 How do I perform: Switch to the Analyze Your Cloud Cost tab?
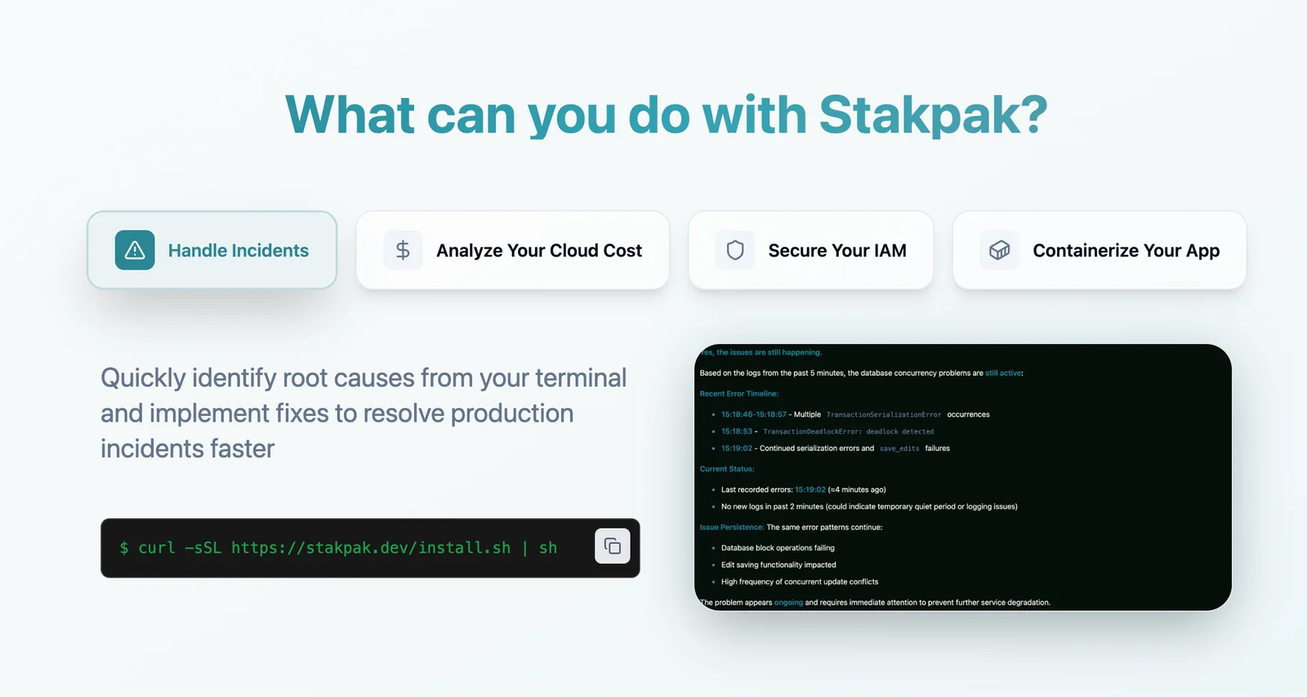point(538,251)
